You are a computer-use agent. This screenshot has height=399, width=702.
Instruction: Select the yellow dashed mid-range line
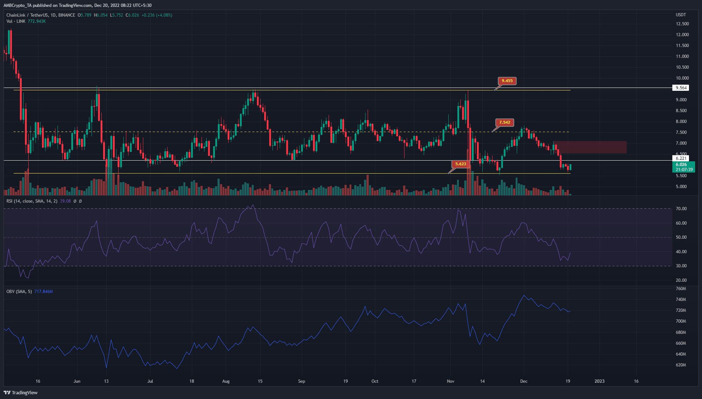tap(291, 132)
